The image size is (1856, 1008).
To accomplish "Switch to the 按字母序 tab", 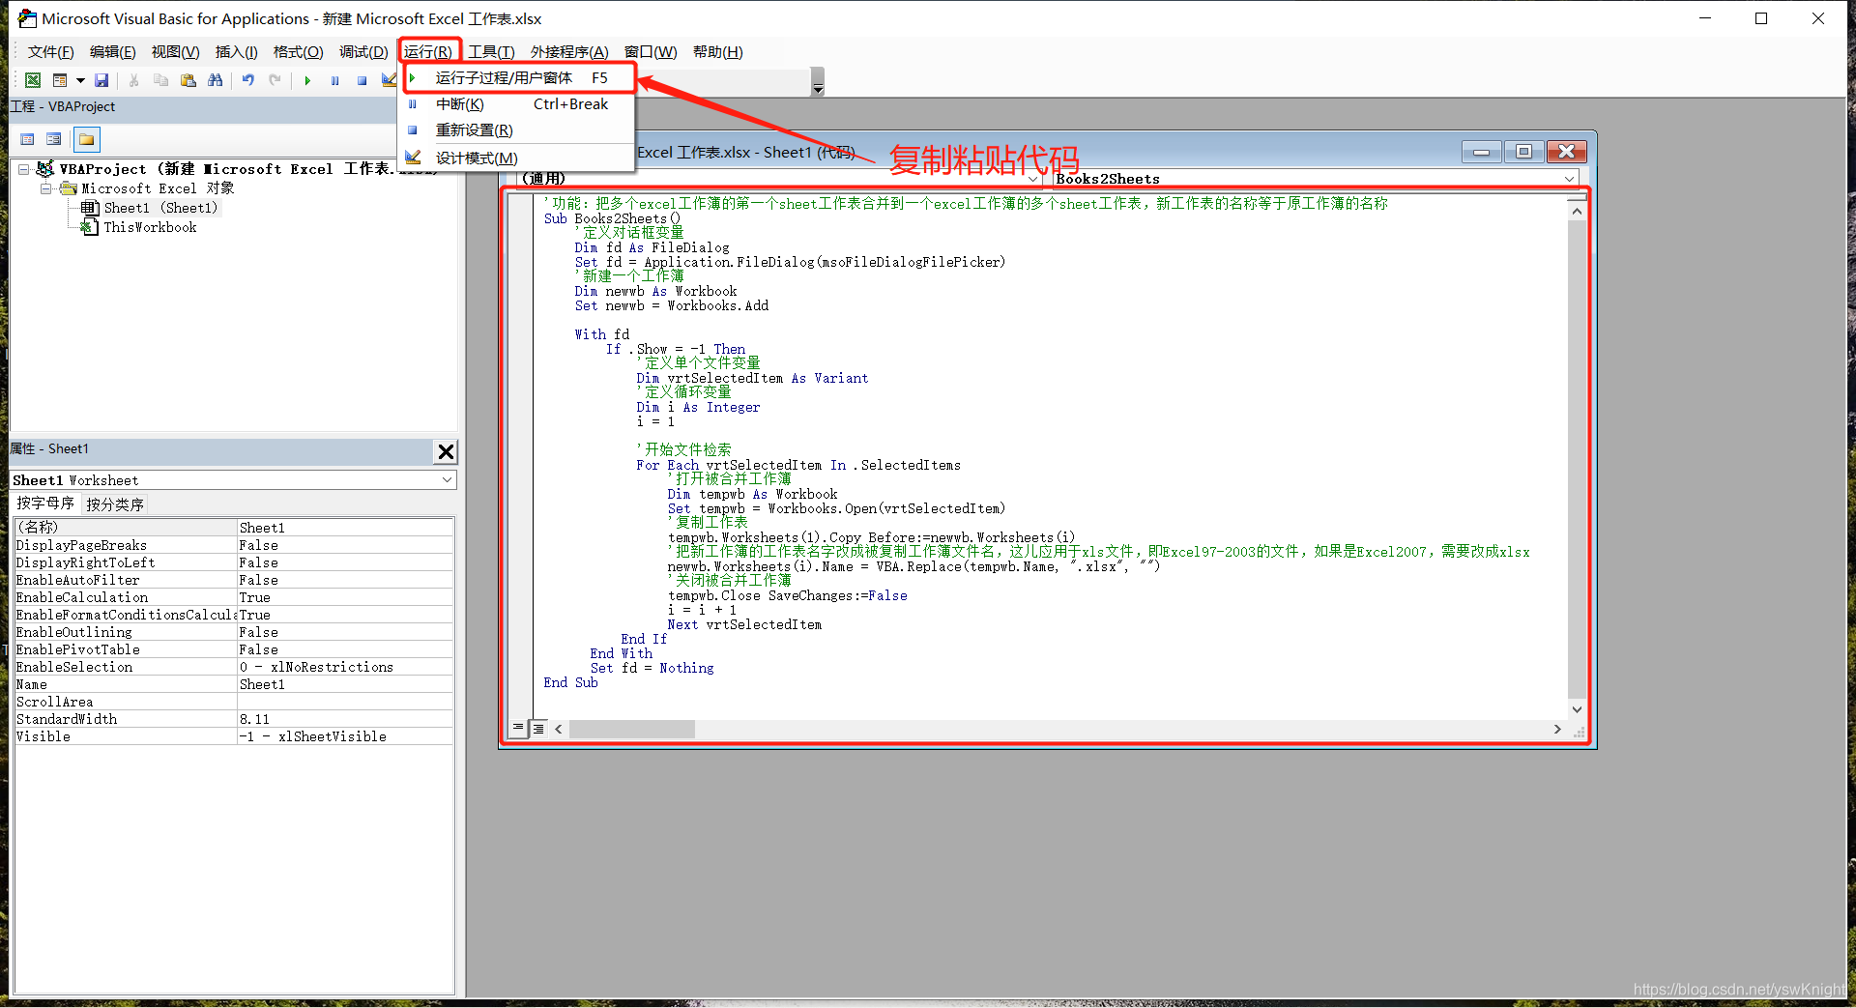I will pyautogui.click(x=45, y=504).
